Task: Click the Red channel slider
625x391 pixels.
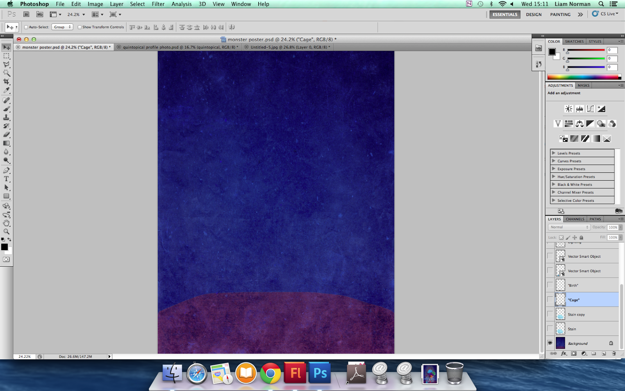Action: click(586, 51)
